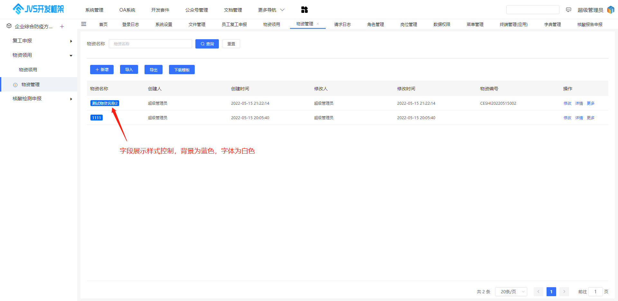Expand the 复工申报 sidebar menu
This screenshot has width=618, height=301.
click(71, 41)
